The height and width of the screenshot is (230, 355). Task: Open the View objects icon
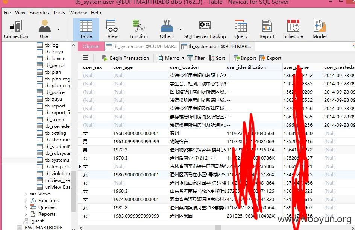click(x=112, y=29)
